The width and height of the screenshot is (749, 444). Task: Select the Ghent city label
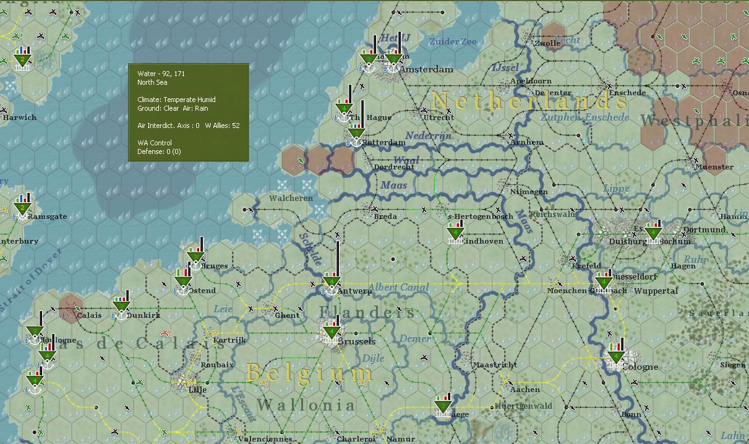pos(288,315)
